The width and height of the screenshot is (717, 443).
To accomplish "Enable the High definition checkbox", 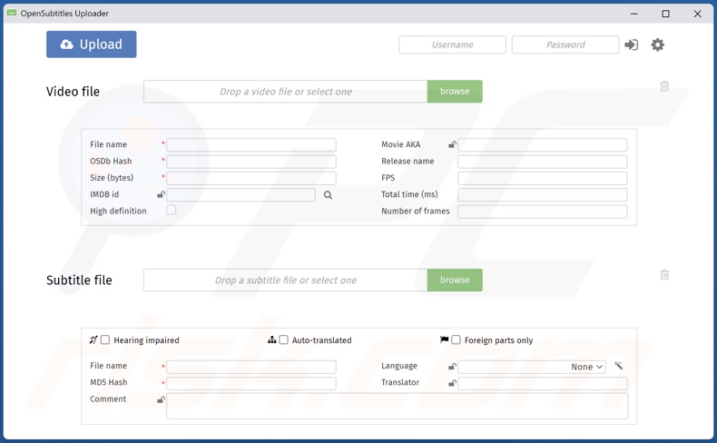I will (171, 210).
